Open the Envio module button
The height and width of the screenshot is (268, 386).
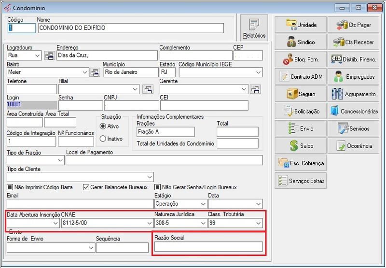301,128
